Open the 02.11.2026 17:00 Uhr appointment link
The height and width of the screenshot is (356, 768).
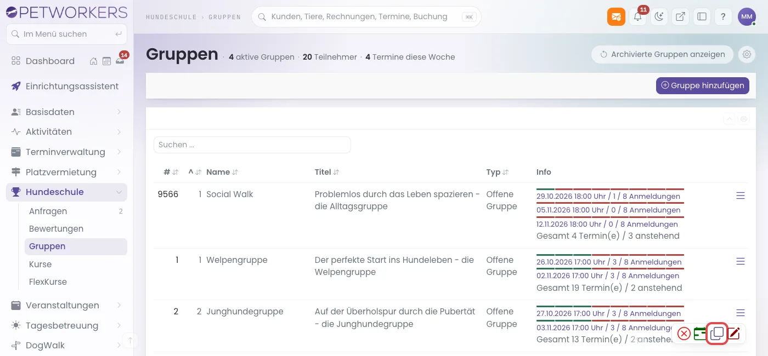[608, 276]
